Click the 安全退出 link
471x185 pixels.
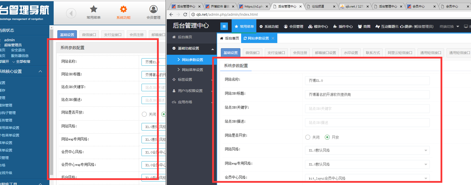coord(18,50)
